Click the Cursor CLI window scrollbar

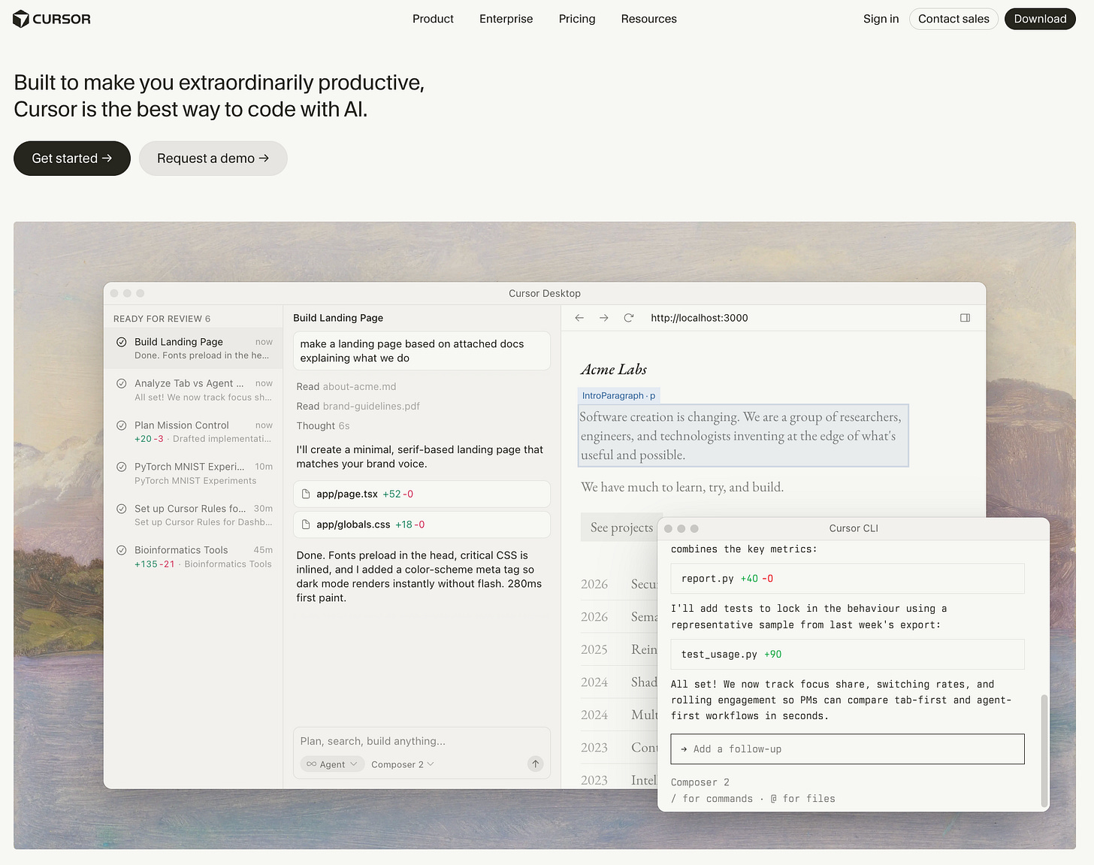(1044, 751)
